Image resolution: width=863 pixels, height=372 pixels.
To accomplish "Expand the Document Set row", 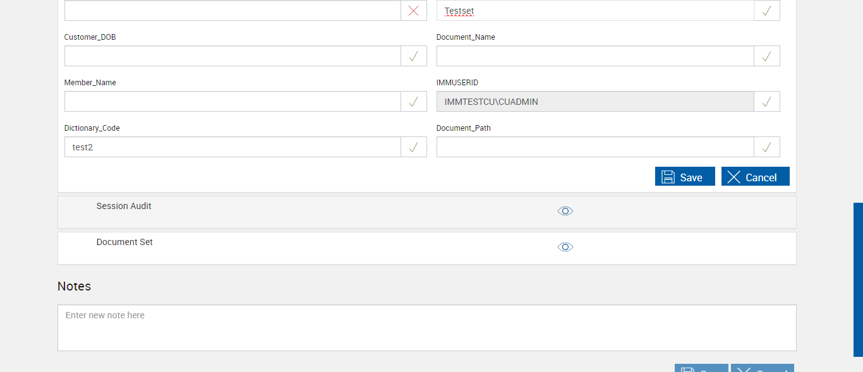I will tap(124, 242).
